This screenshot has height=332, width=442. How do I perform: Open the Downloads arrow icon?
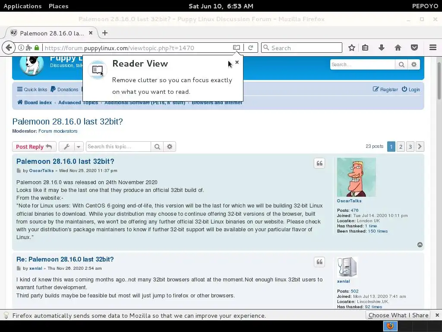click(382, 48)
